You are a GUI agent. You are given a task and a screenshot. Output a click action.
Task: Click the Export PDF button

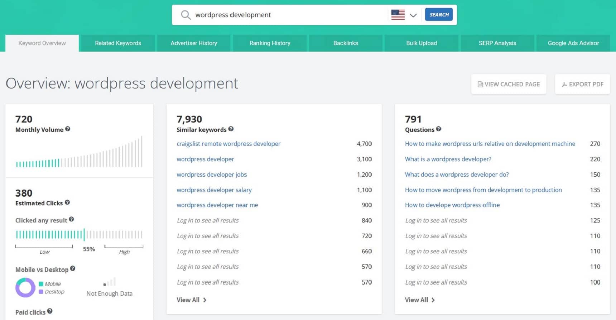582,84
